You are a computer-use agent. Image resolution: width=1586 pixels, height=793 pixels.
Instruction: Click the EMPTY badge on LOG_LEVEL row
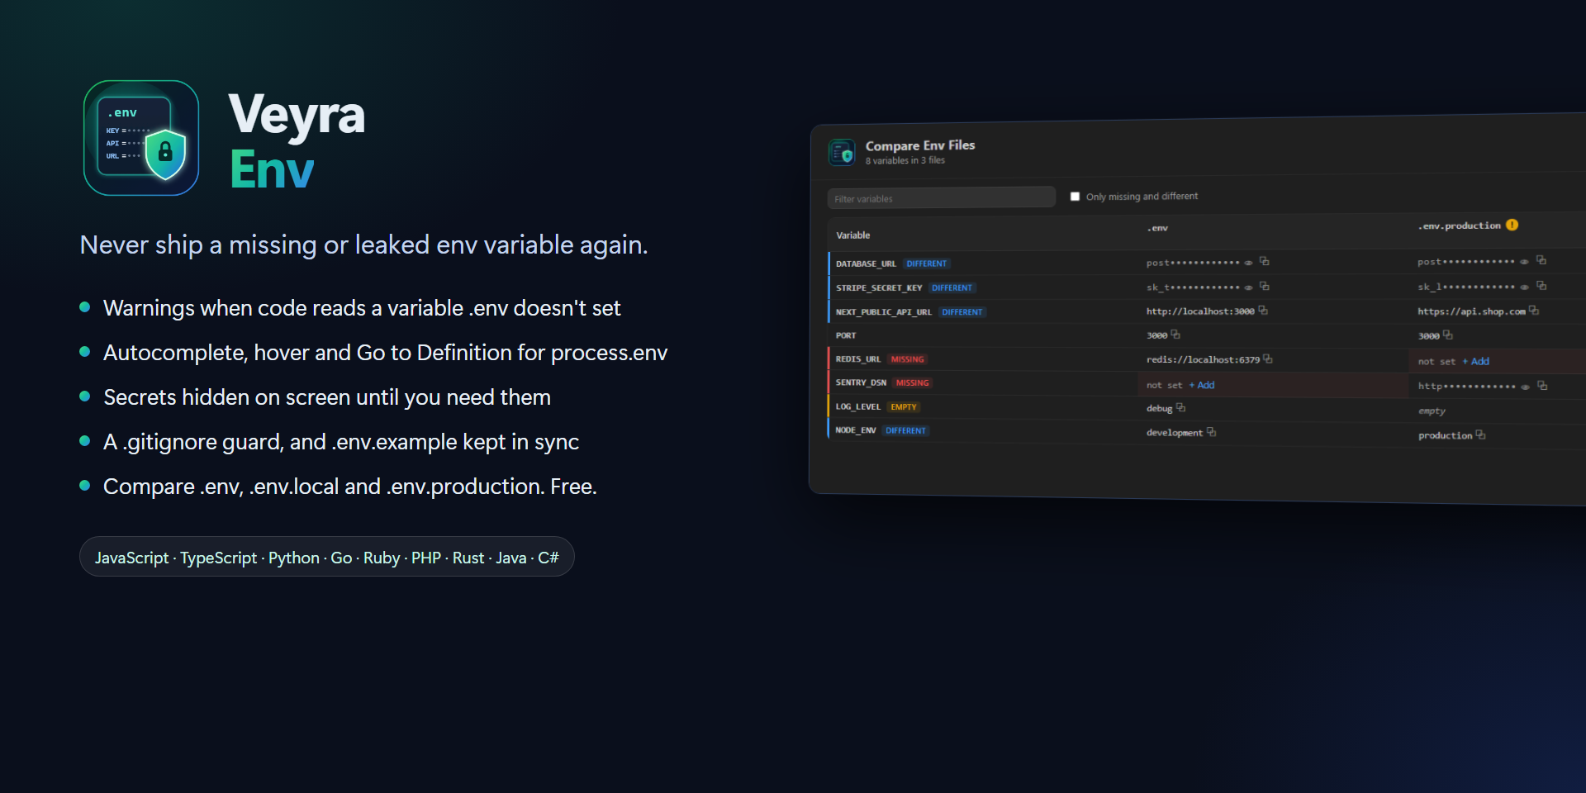tap(903, 406)
